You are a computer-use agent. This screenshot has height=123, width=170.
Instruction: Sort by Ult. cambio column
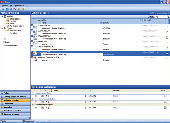(148, 20)
